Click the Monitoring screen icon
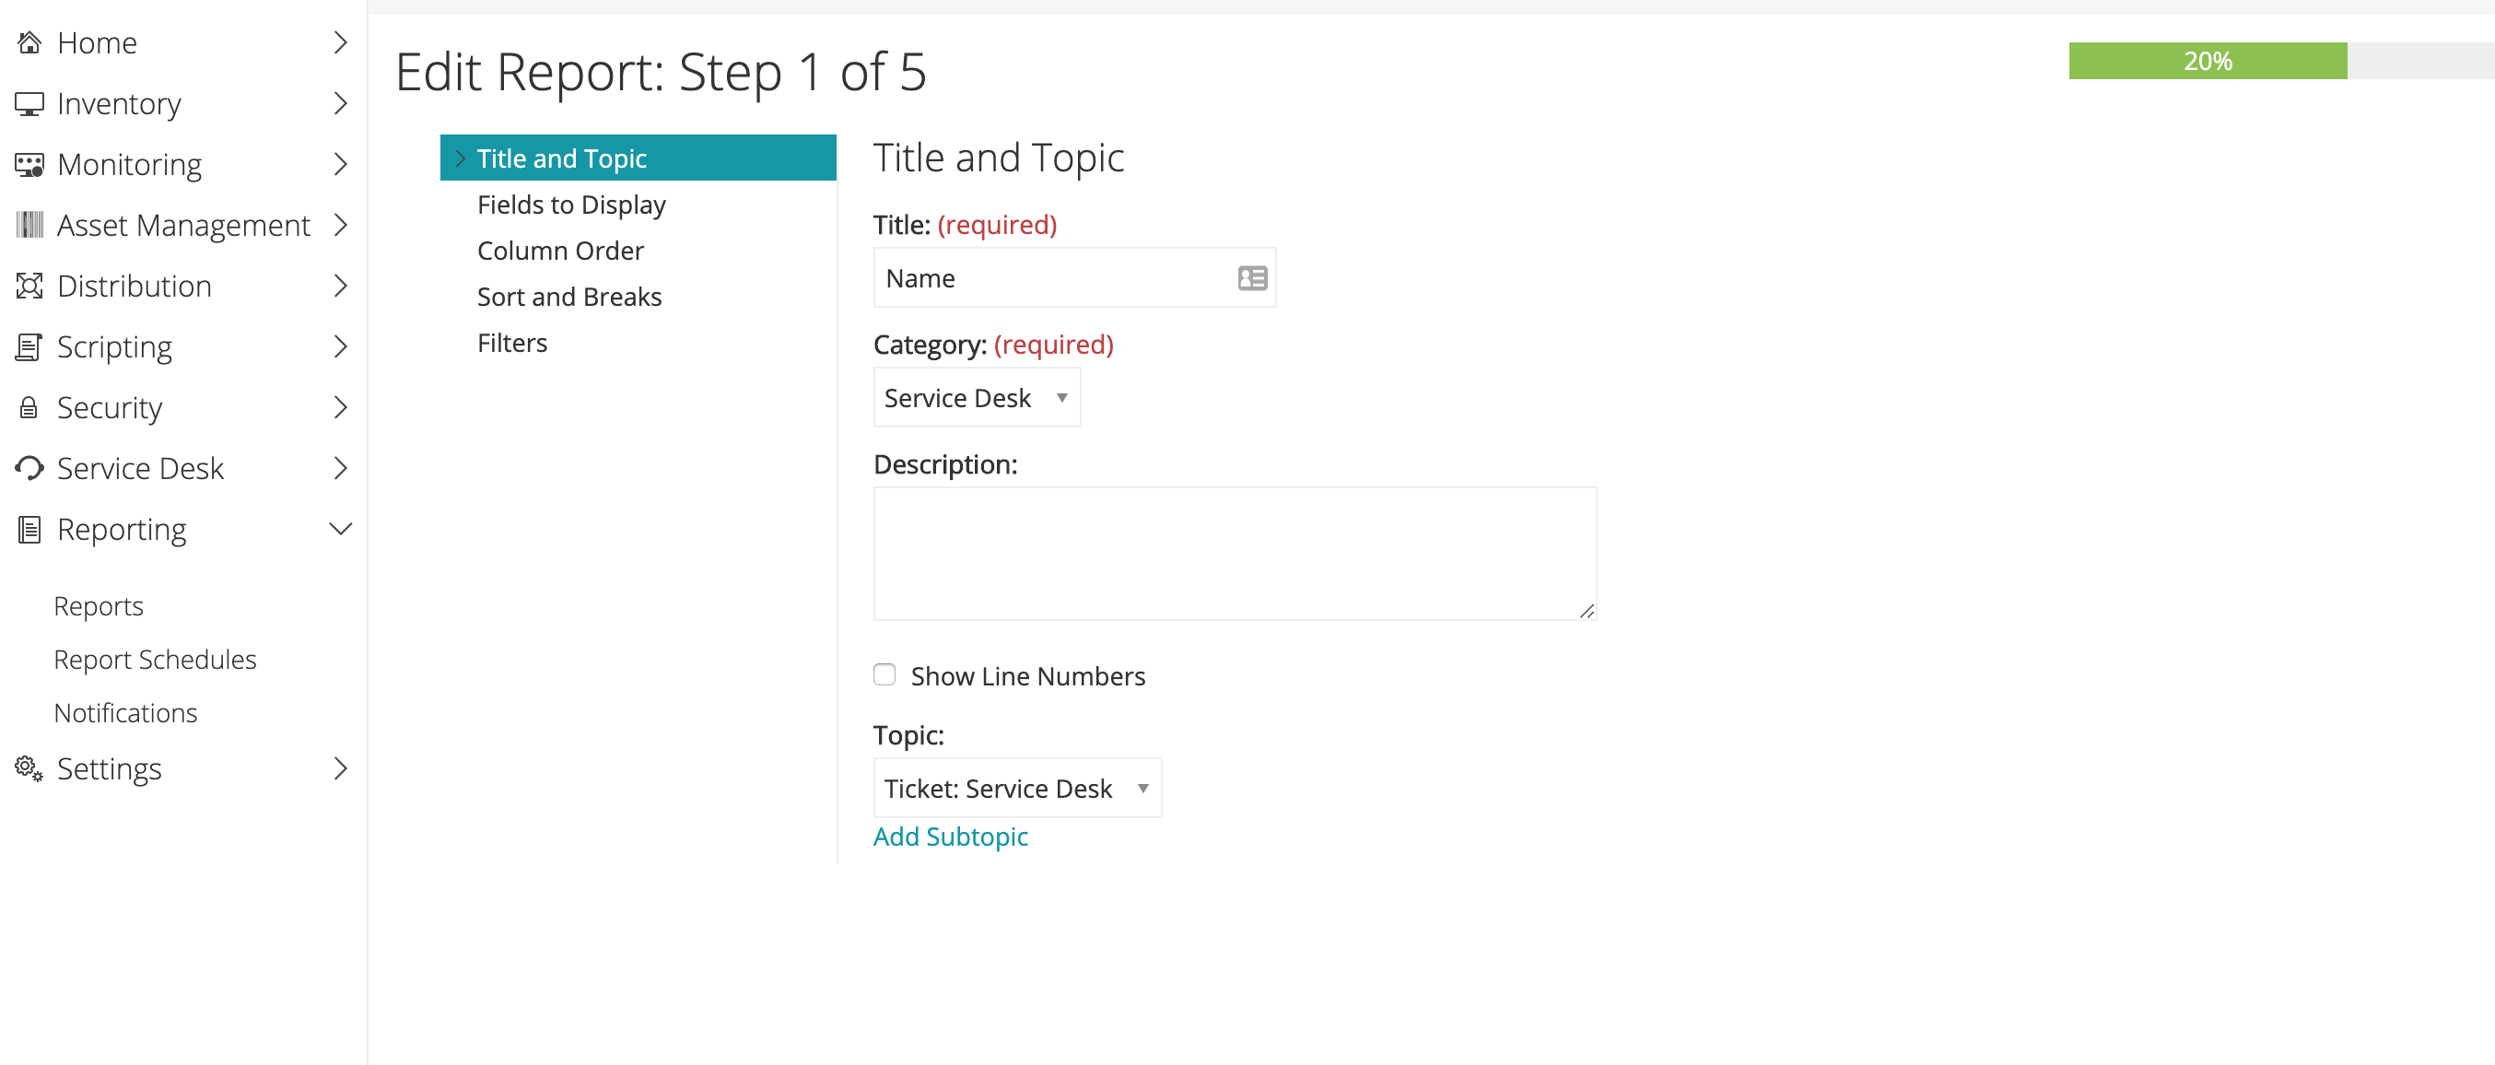This screenshot has width=2495, height=1065. coord(29,165)
